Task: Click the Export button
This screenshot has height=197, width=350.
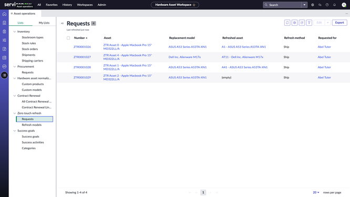Action: [x=339, y=23]
